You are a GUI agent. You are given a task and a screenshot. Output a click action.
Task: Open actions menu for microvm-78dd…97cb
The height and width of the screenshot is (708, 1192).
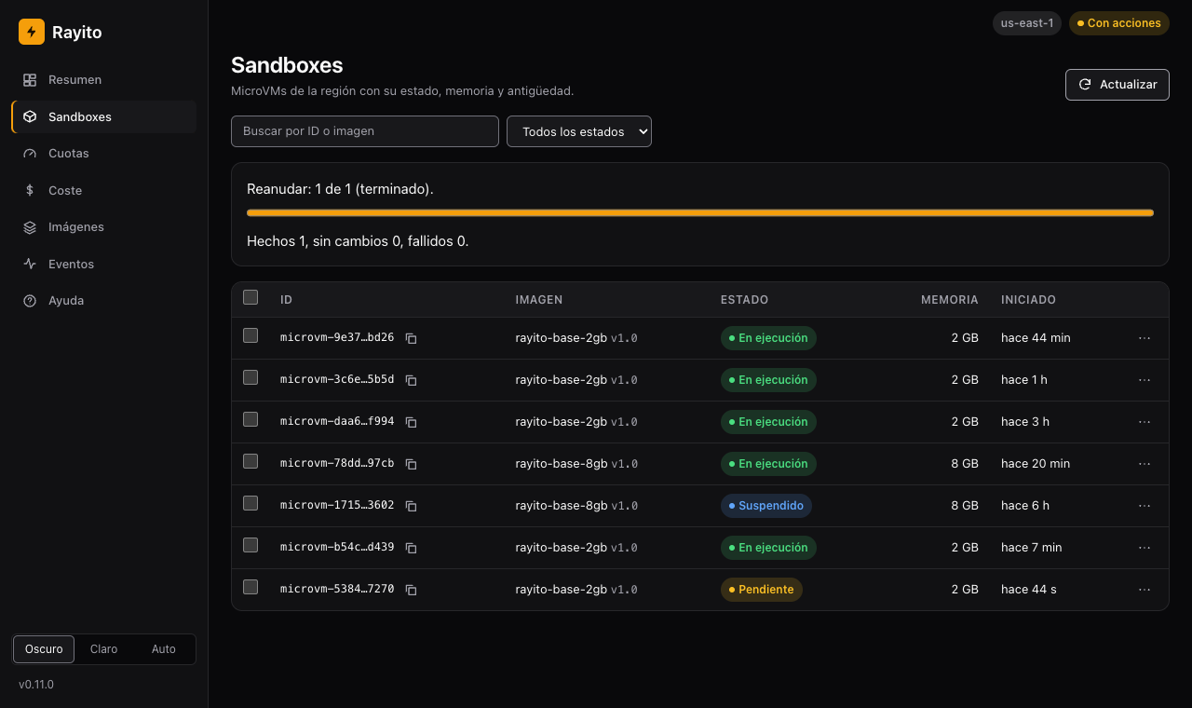pyautogui.click(x=1145, y=464)
